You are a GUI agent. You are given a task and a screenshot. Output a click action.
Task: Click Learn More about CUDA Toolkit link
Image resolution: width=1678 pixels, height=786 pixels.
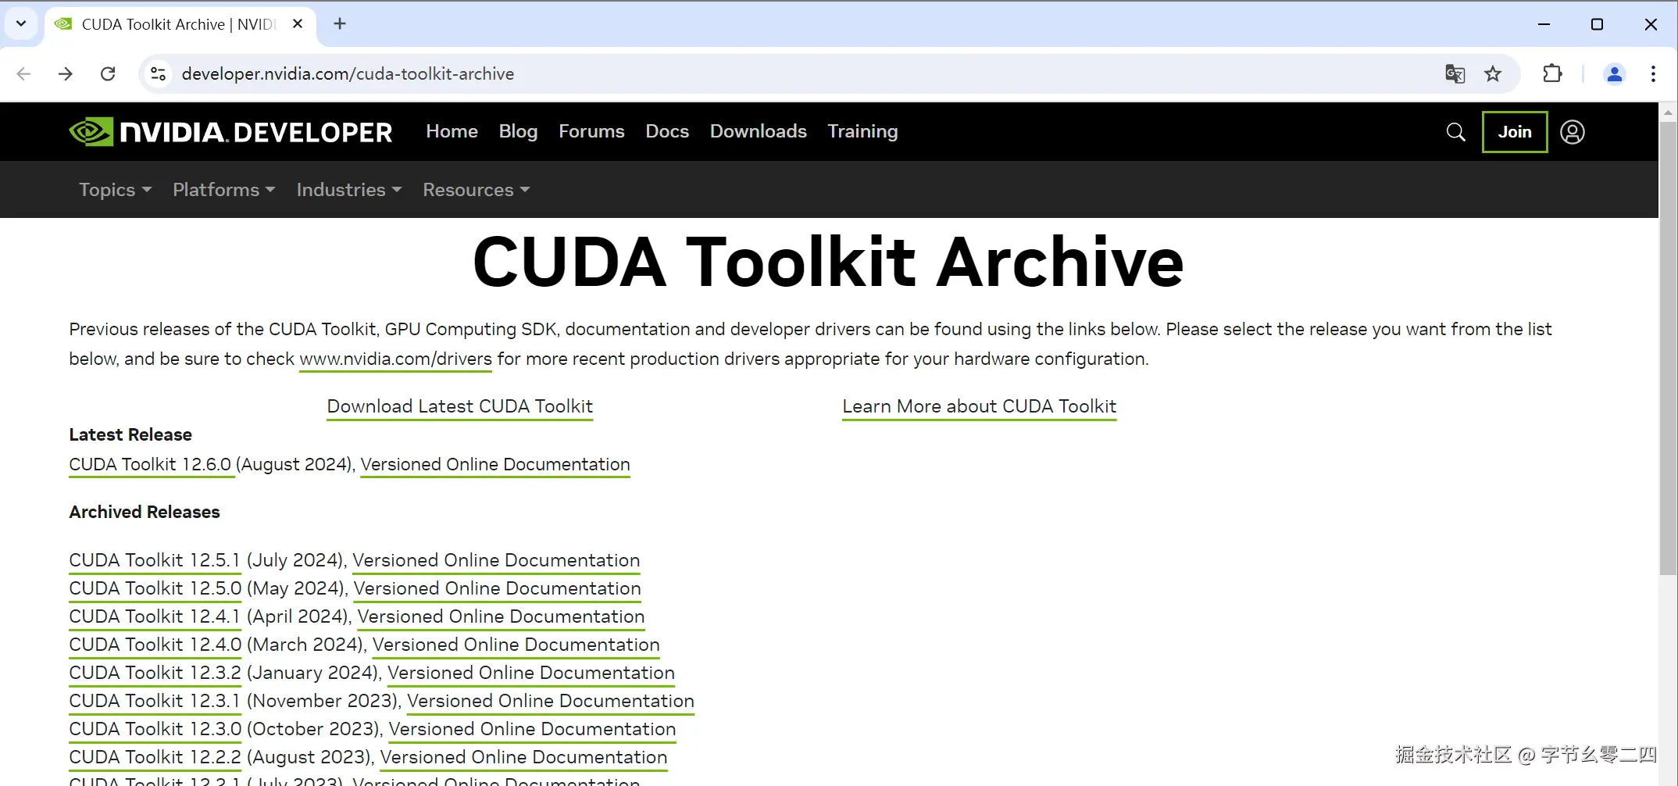point(979,406)
